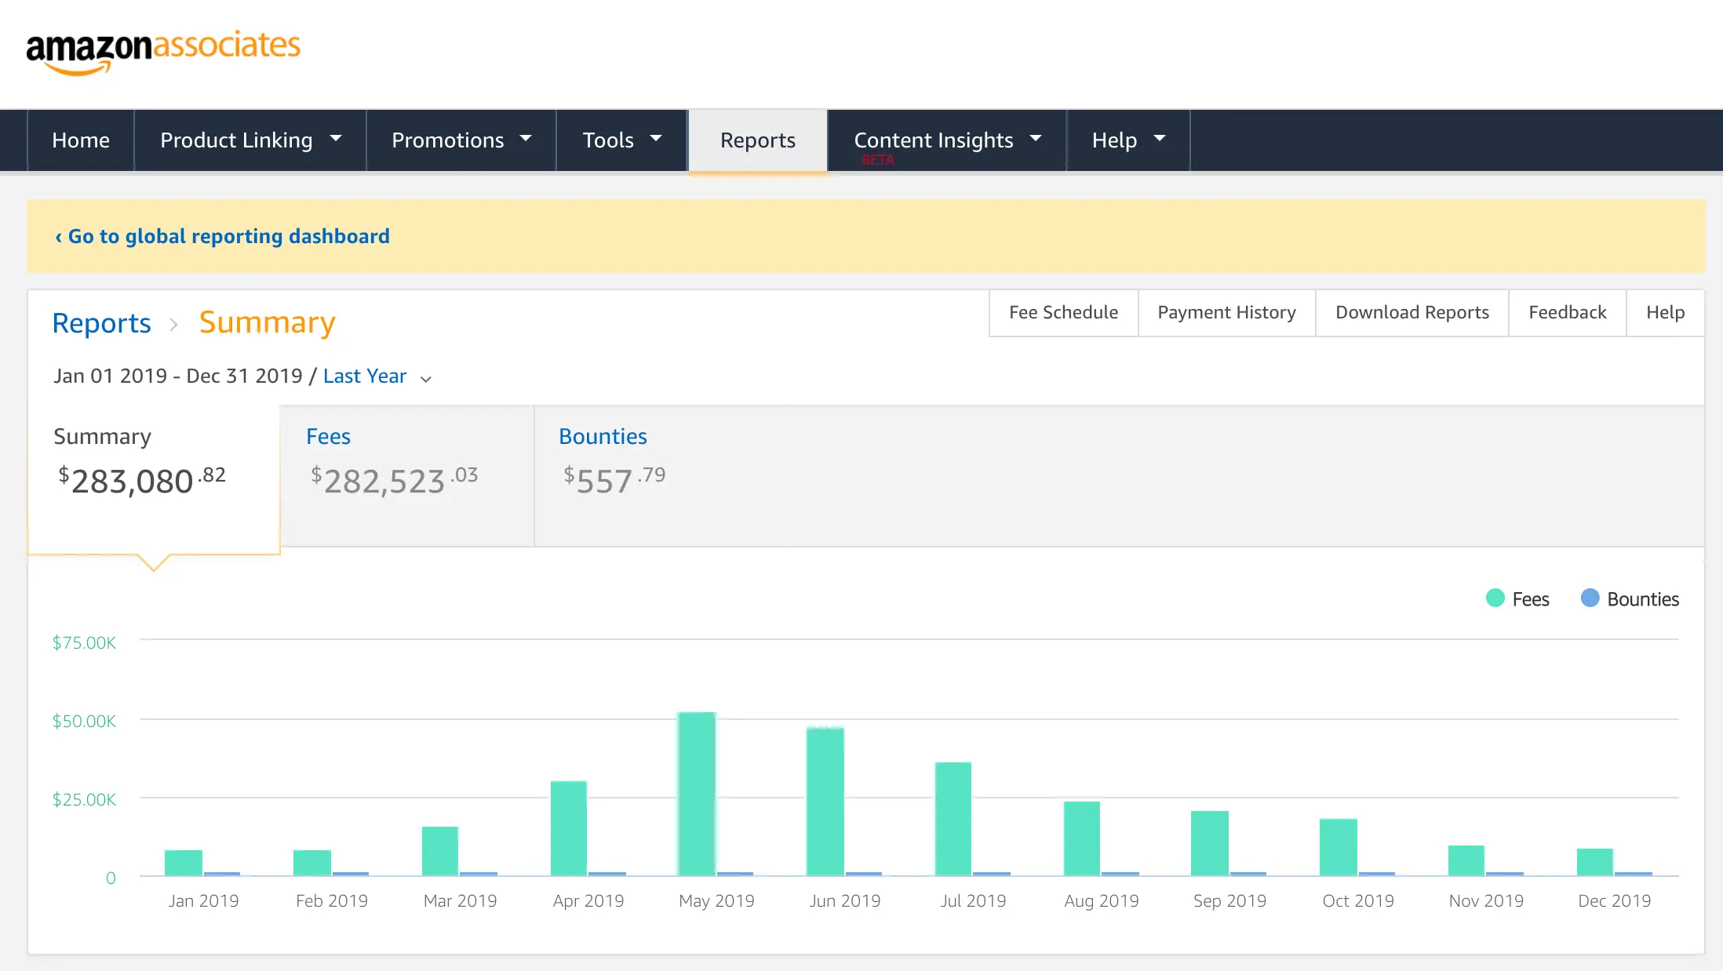Image resolution: width=1723 pixels, height=971 pixels.
Task: Click the Summary breadcrumb title
Action: click(267, 323)
